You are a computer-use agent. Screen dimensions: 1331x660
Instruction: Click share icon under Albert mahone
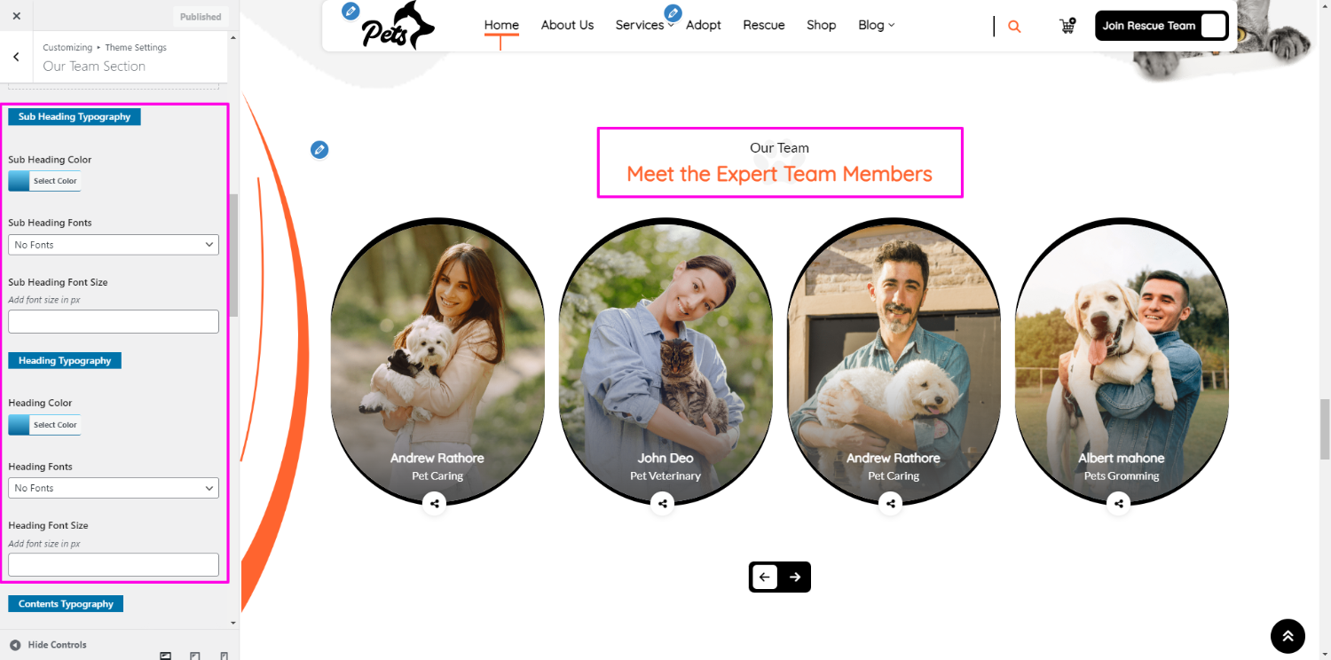click(x=1119, y=504)
